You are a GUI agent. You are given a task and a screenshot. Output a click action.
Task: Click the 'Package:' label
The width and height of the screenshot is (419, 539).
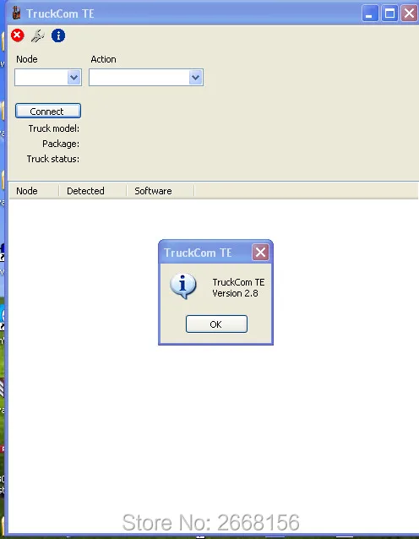61,144
